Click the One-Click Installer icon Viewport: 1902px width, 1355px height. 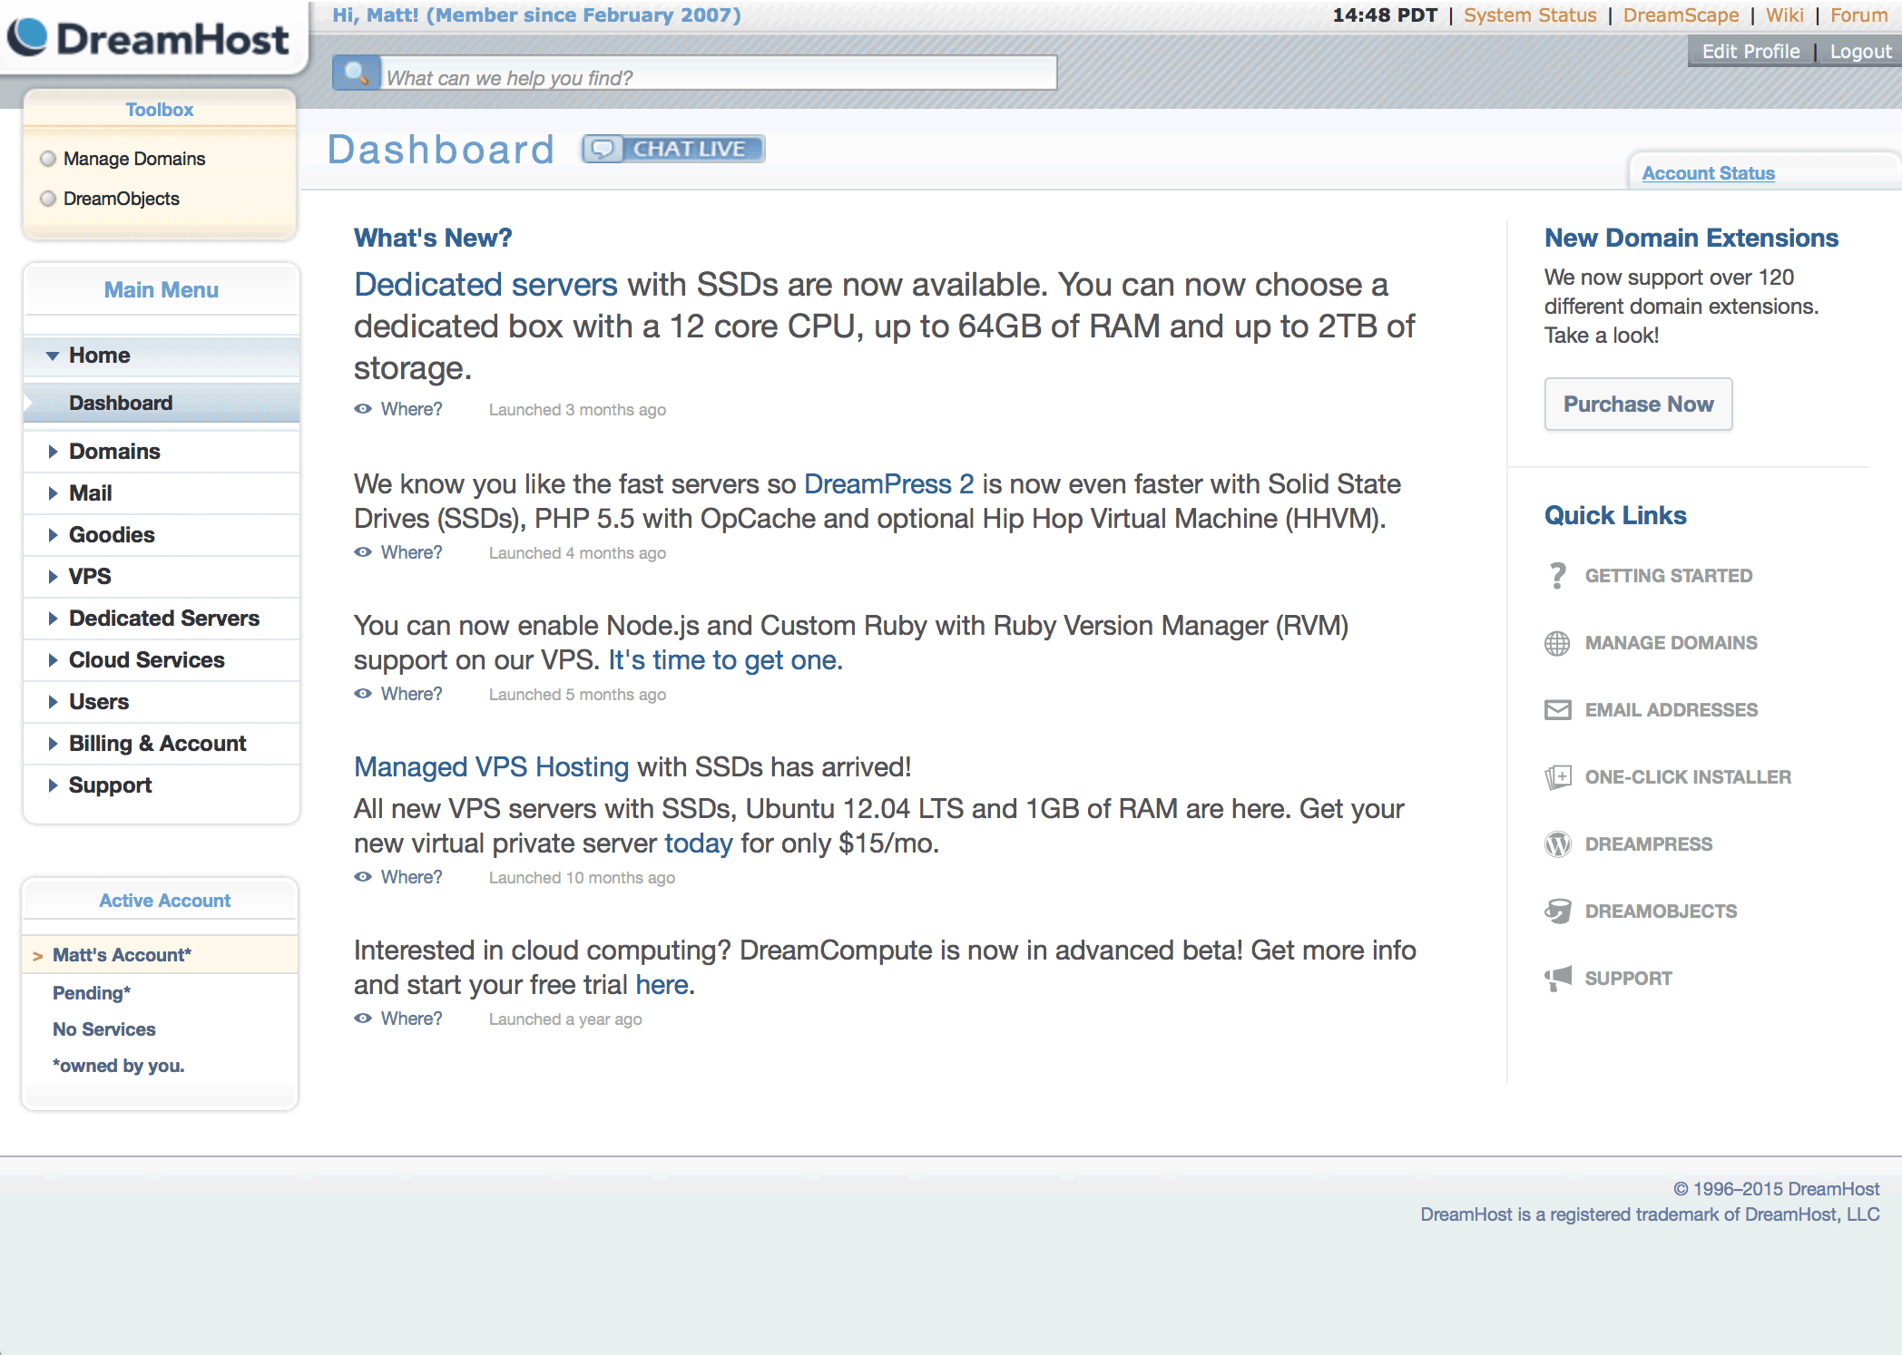[1557, 776]
